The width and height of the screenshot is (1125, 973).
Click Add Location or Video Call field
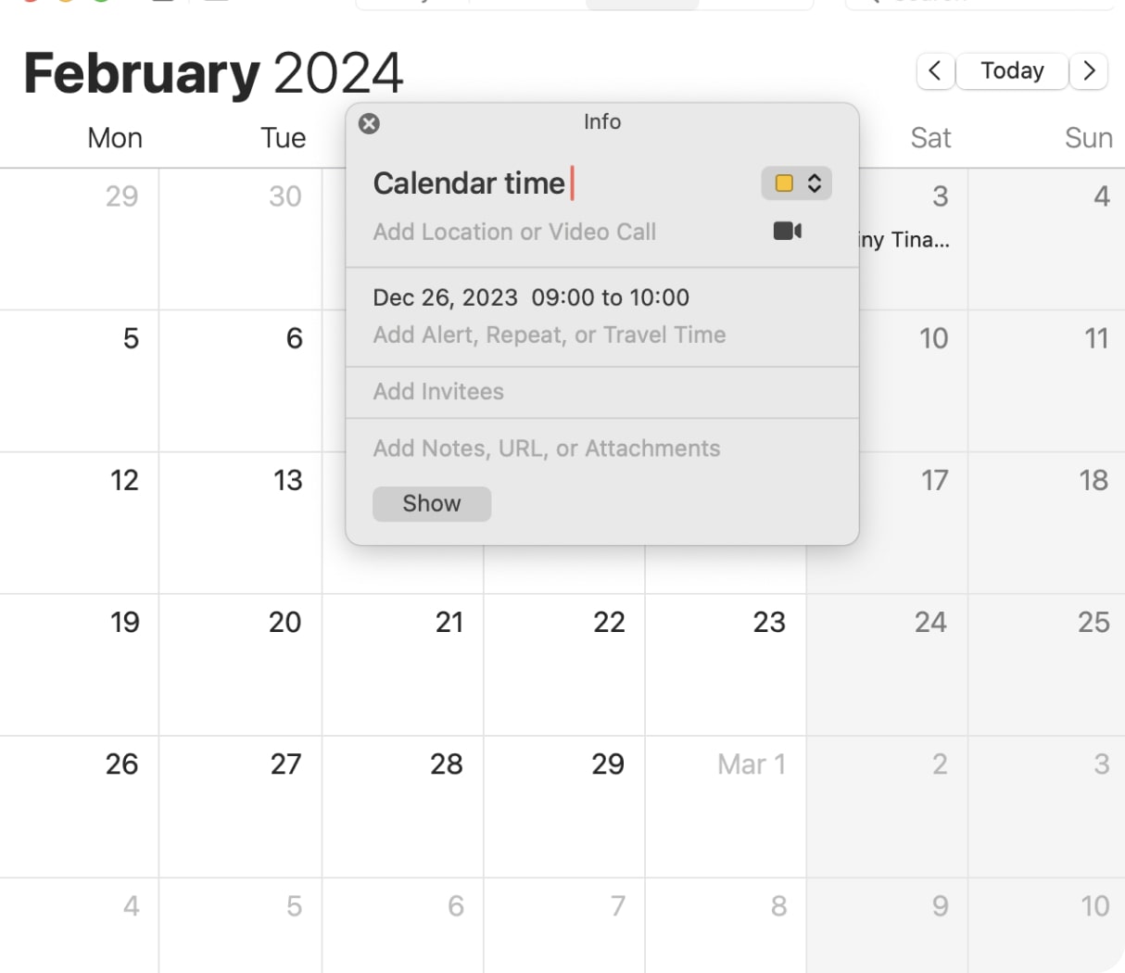(x=514, y=232)
